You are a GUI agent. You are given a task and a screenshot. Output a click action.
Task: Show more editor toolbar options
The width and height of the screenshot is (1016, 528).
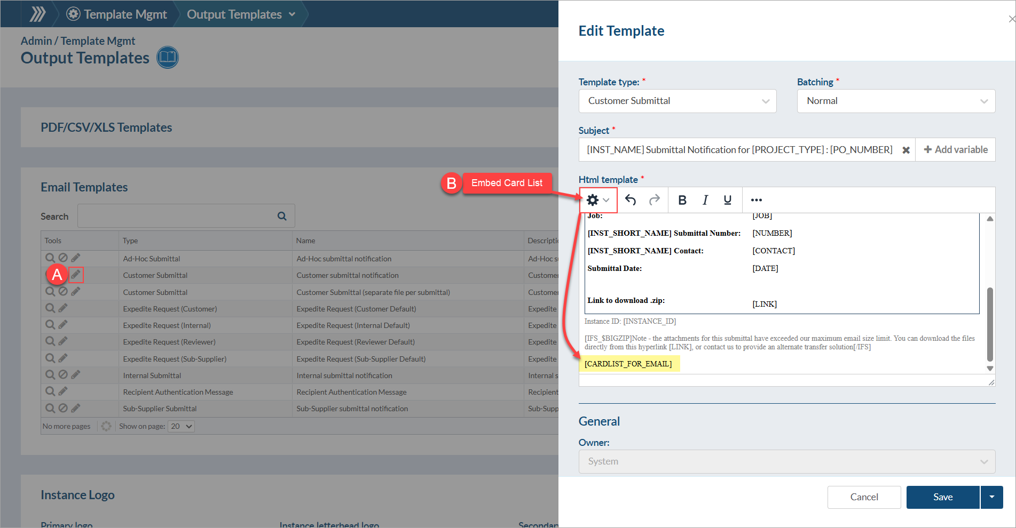pos(757,200)
